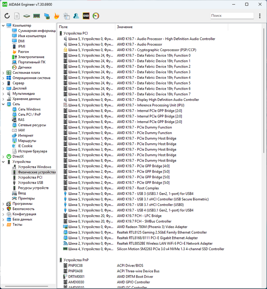Select Computer name tree item
The width and height of the screenshot is (267, 289).
[x=29, y=36]
